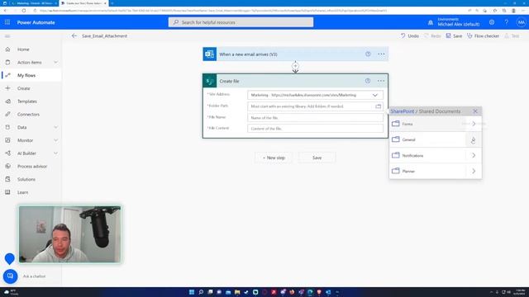Open Create file more options menu

pos(381,81)
